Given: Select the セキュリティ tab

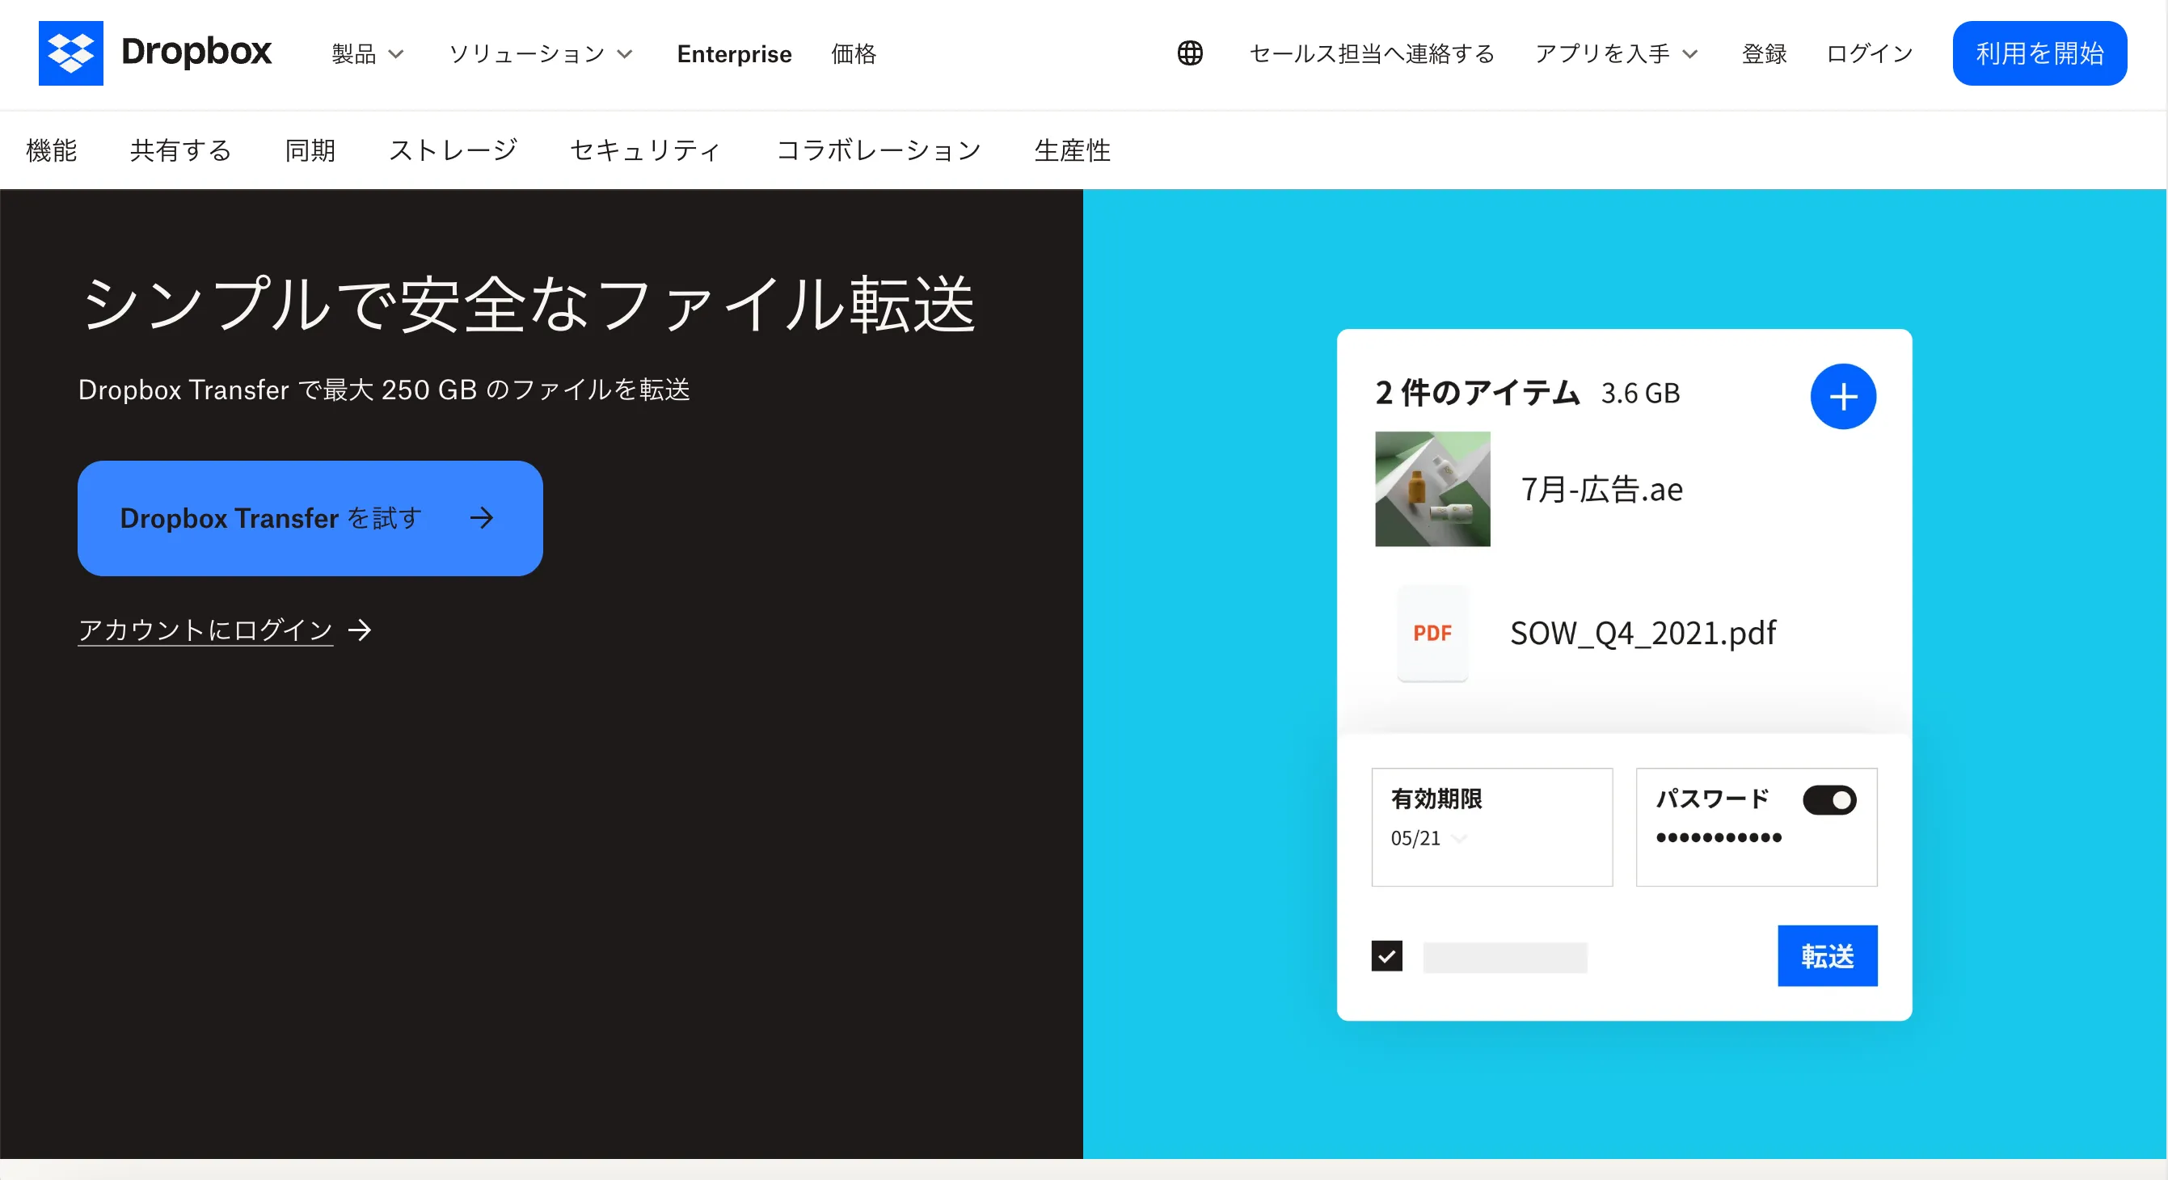Looking at the screenshot, I should (646, 150).
